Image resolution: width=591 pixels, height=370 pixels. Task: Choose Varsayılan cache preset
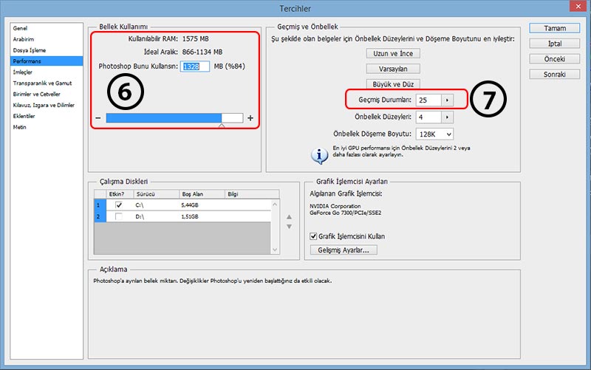click(393, 69)
